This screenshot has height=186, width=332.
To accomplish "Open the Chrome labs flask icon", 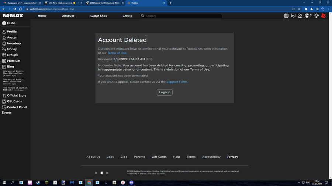I will pos(311,9).
